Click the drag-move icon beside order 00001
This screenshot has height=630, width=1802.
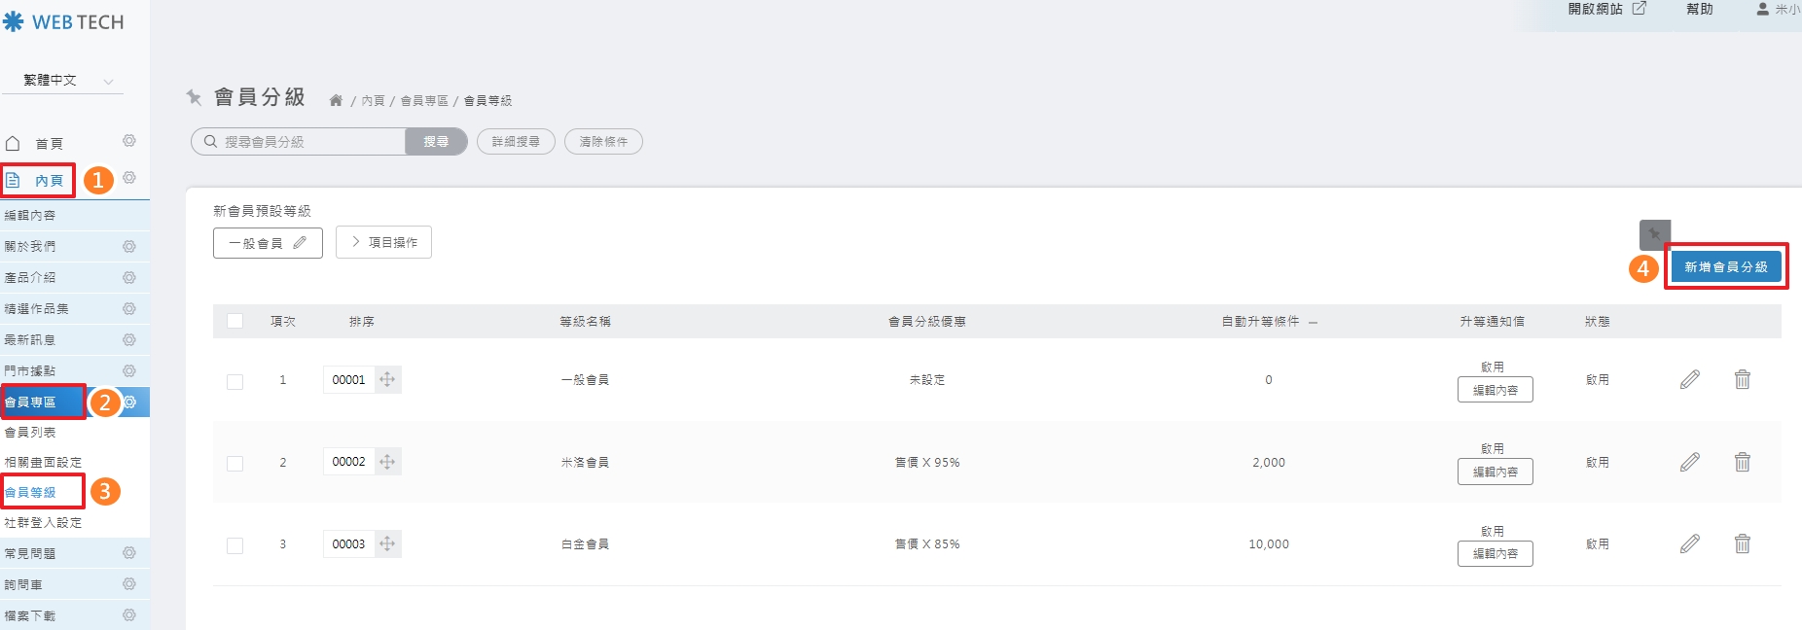click(387, 379)
